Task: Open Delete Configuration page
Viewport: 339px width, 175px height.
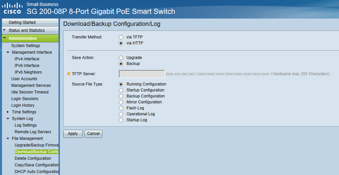Action: point(33,158)
